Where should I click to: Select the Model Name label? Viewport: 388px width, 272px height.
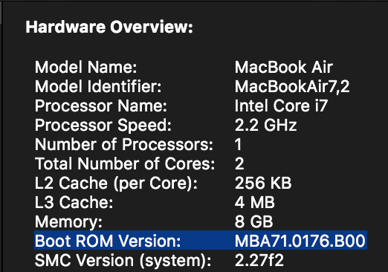[x=86, y=67]
